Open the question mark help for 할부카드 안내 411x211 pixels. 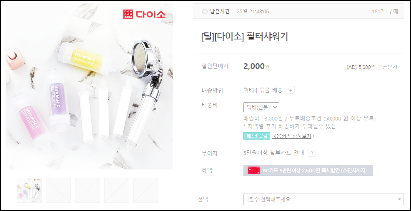point(312,153)
